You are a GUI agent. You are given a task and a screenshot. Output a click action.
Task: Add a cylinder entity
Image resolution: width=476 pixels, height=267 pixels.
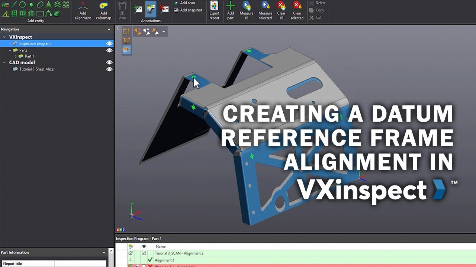(x=22, y=14)
